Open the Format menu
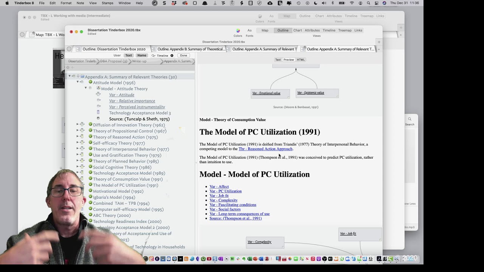 [x=66, y=3]
